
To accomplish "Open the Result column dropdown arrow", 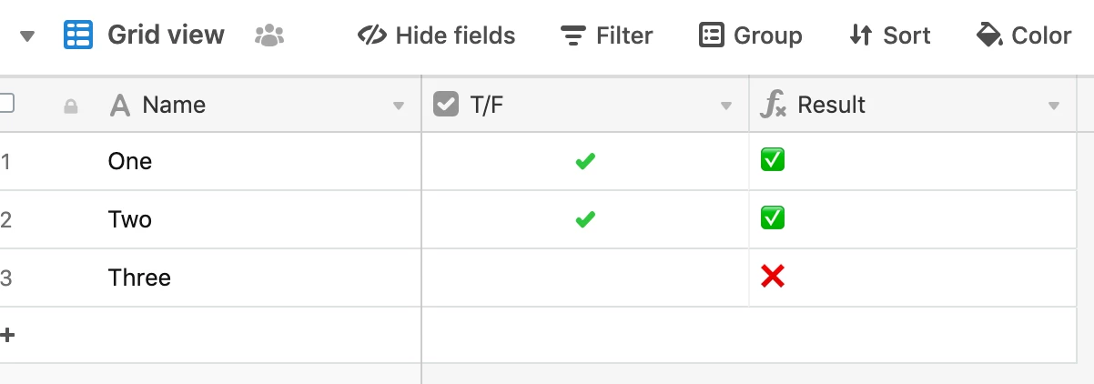I will point(1054,106).
